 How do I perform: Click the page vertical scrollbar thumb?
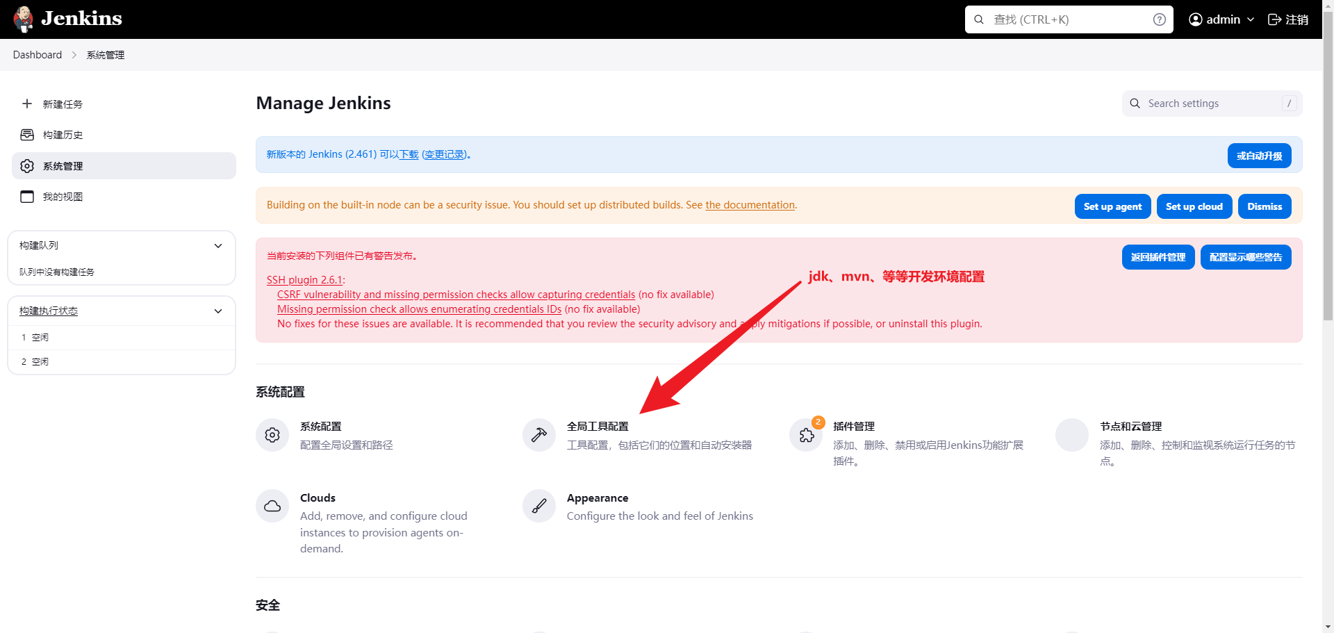click(x=1328, y=167)
